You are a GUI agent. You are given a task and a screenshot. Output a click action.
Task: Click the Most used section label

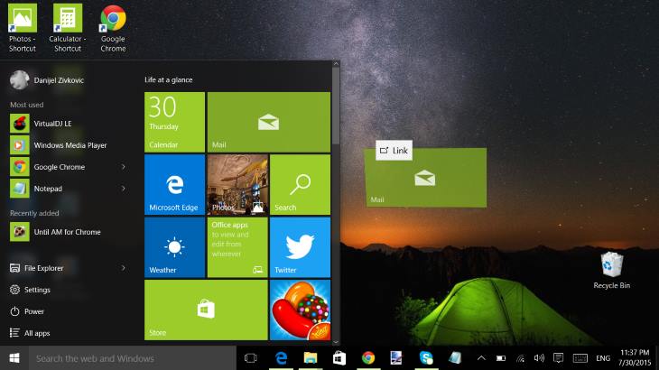point(26,105)
